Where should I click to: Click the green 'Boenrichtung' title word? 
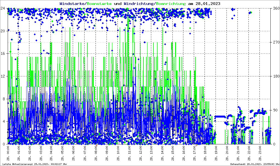pyautogui.click(x=171, y=4)
